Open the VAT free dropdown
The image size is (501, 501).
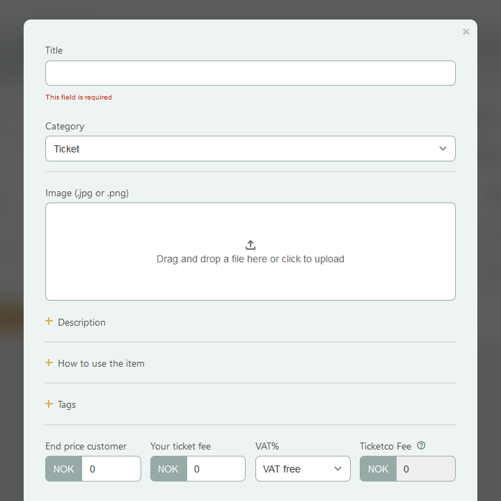pyautogui.click(x=303, y=469)
